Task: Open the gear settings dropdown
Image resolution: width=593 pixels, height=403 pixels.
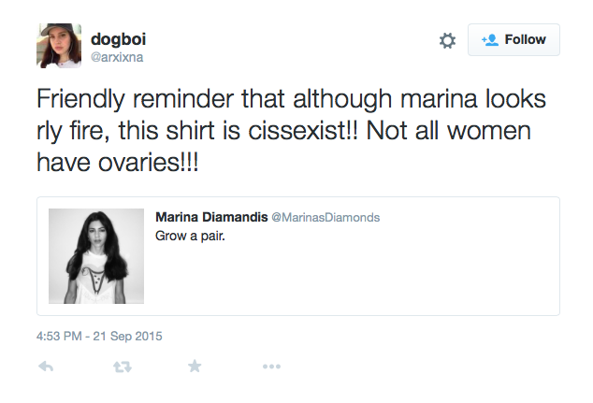Action: tap(447, 40)
